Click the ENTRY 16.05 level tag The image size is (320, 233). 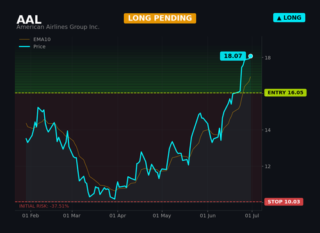coord(285,93)
